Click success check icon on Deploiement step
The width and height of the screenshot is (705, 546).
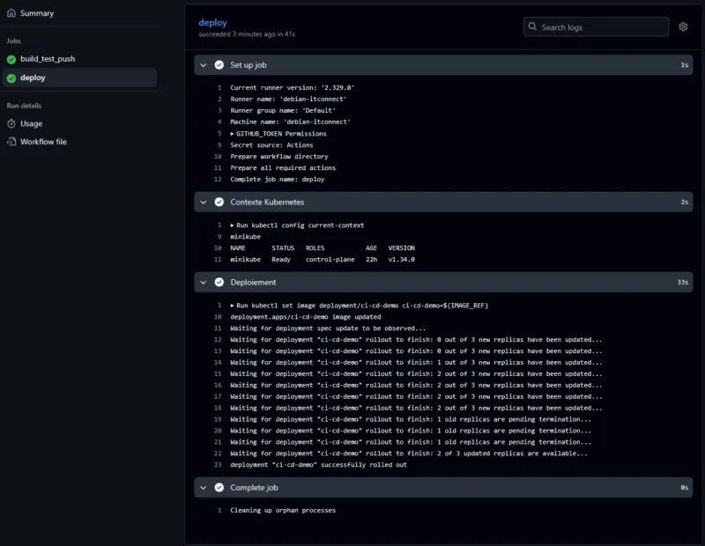tap(219, 283)
